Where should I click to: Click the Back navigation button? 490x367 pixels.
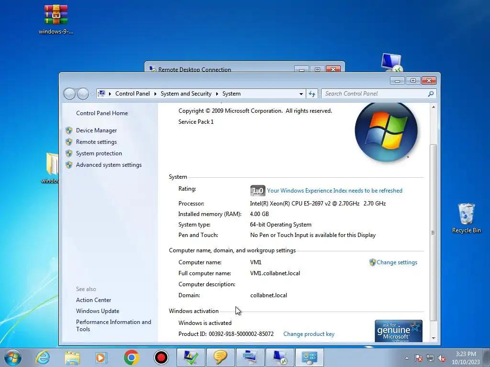coord(69,94)
